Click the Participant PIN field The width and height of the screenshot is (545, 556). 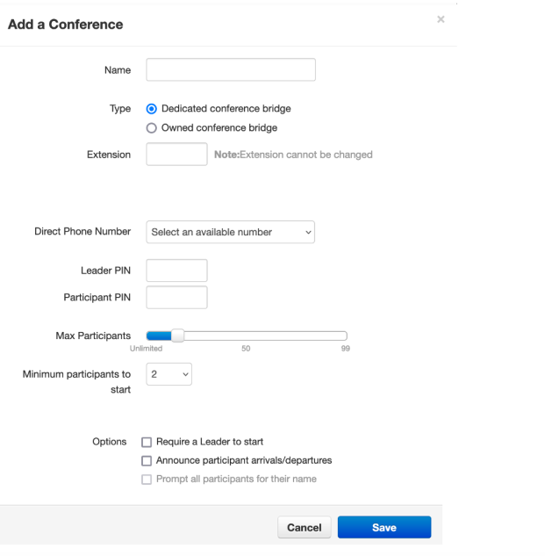tap(176, 297)
